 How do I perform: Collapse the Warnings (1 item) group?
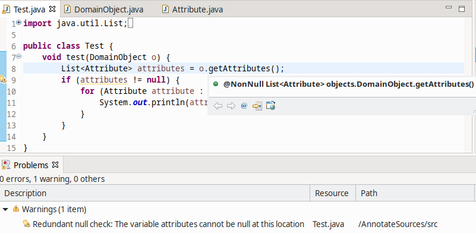(5, 210)
